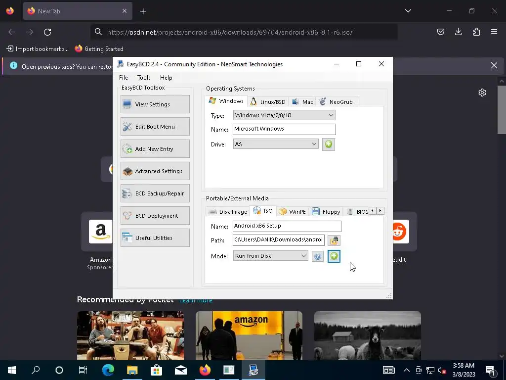Click the Microsoft Windows name field
This screenshot has width=506, height=380.
284,129
